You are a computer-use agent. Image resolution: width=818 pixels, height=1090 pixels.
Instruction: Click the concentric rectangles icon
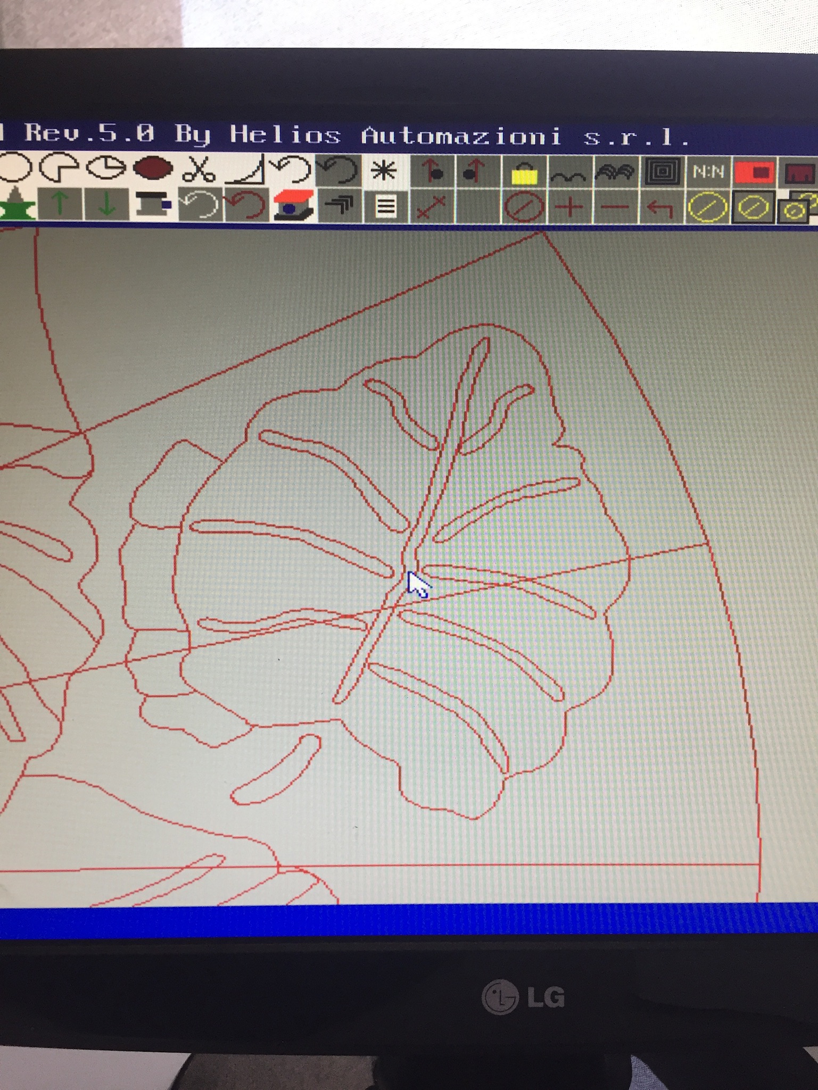click(x=663, y=172)
